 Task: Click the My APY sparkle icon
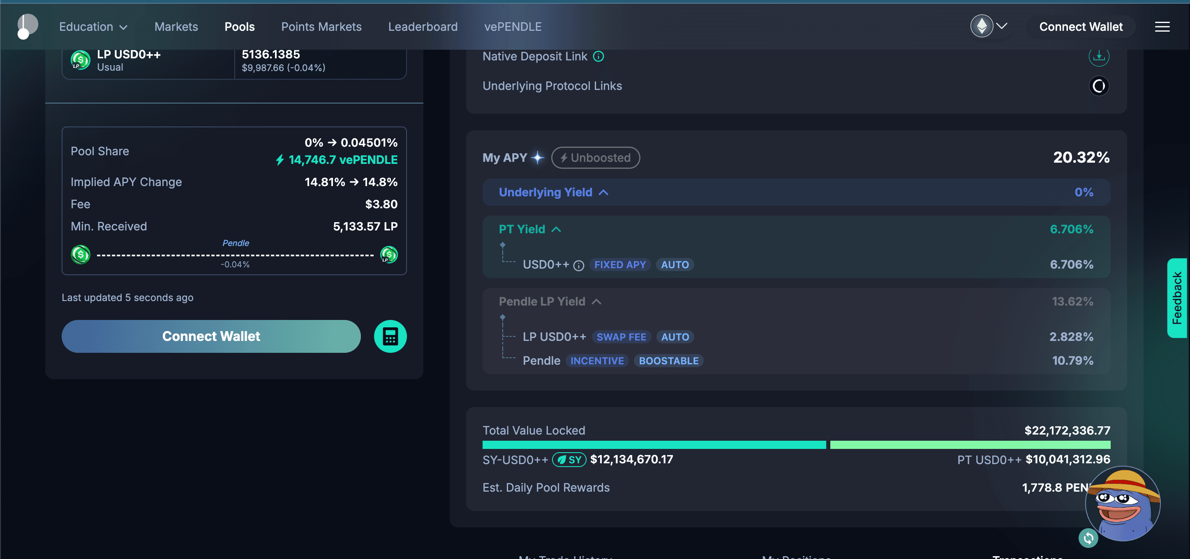coord(538,157)
